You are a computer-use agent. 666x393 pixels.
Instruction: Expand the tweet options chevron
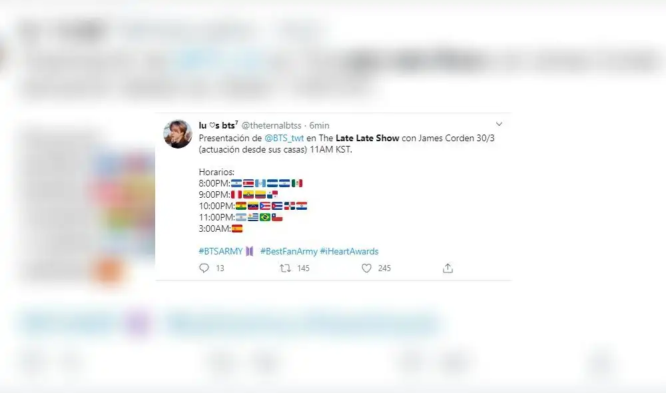tap(499, 124)
